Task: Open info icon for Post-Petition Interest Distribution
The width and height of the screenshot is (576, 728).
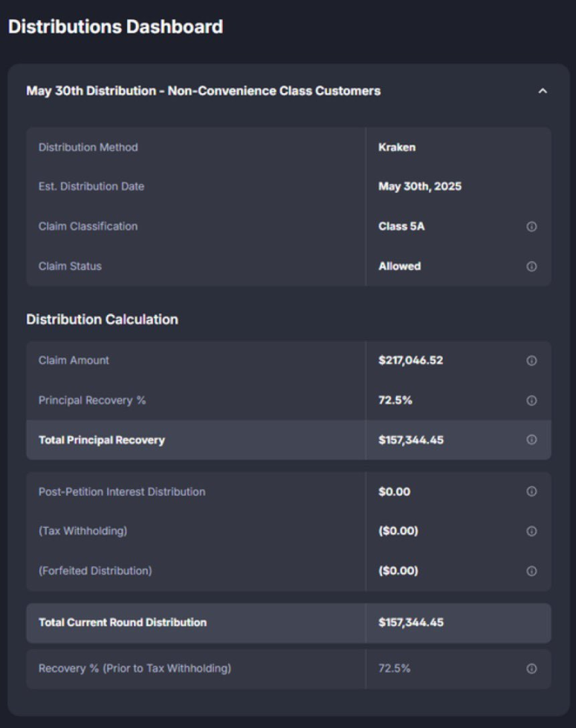Action: 531,491
